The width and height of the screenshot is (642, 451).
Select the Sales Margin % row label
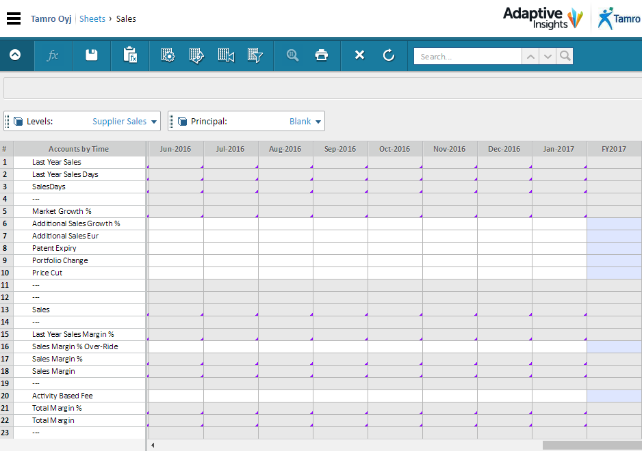(57, 359)
